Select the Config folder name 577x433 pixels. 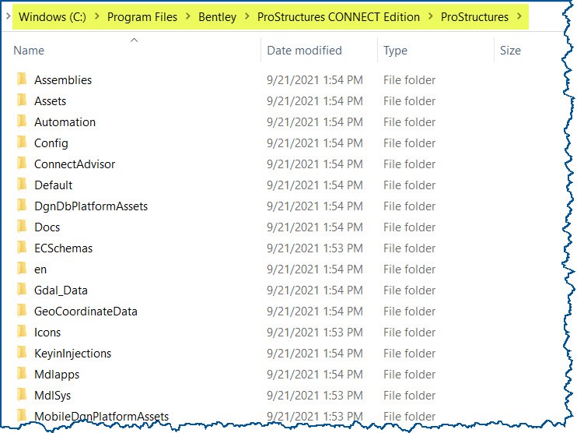tap(51, 143)
